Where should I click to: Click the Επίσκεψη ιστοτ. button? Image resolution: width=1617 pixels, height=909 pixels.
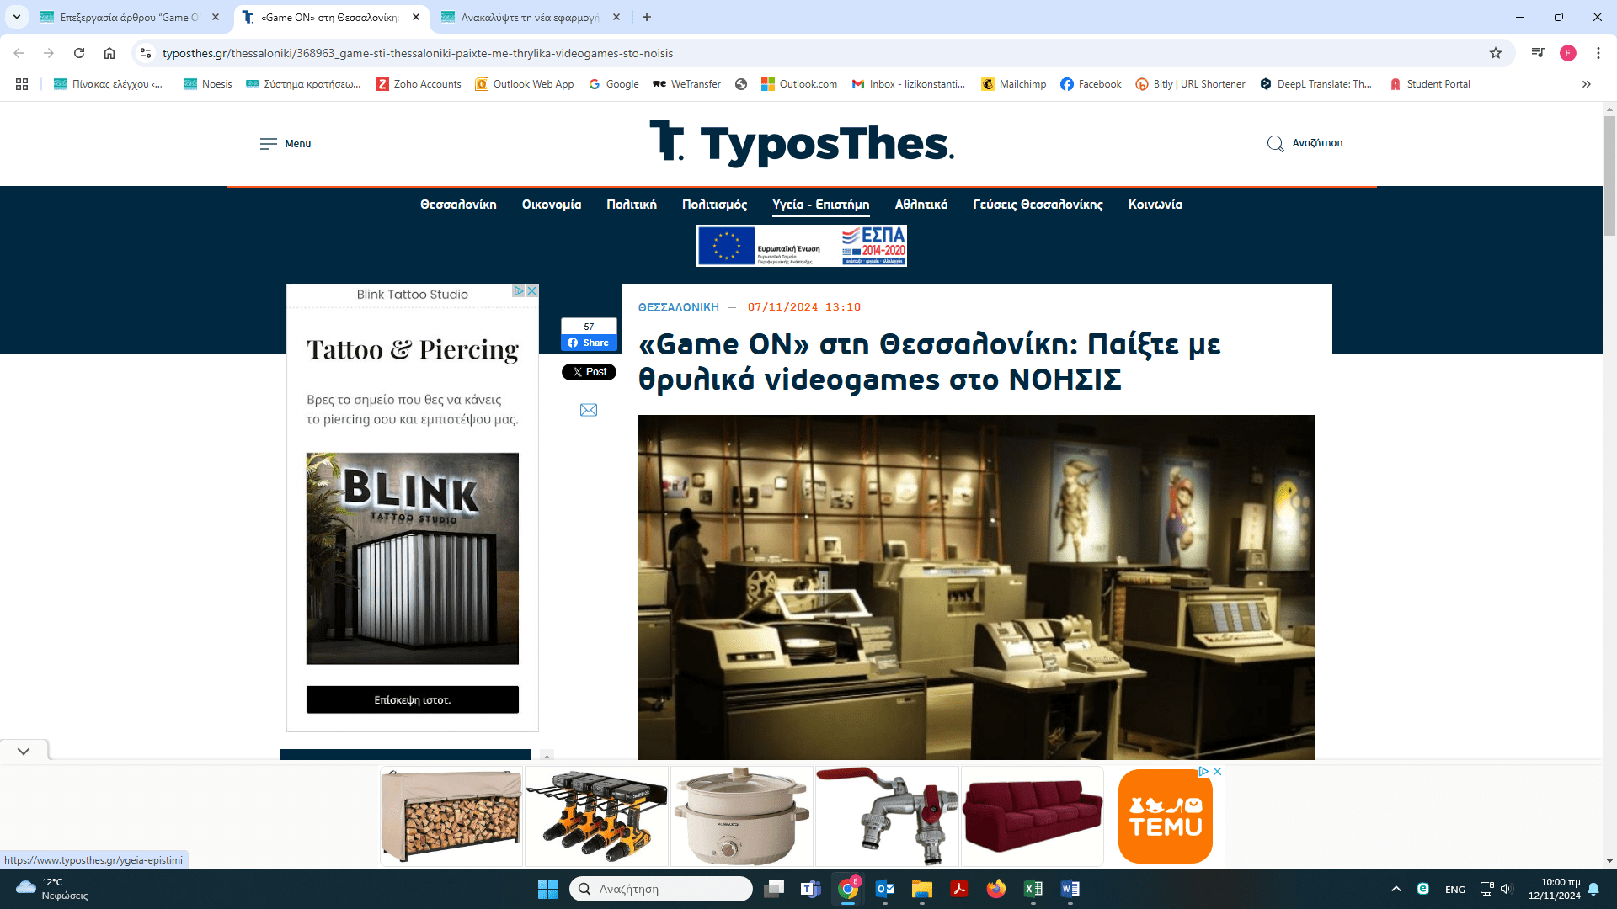[x=412, y=699]
